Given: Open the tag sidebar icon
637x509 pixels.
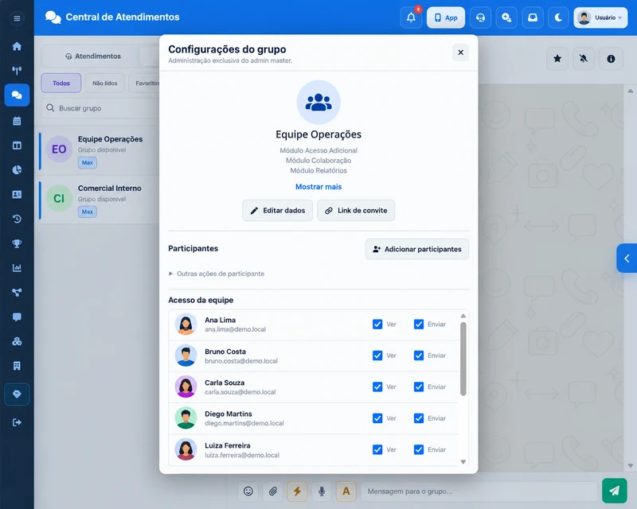Looking at the screenshot, I should [x=17, y=394].
